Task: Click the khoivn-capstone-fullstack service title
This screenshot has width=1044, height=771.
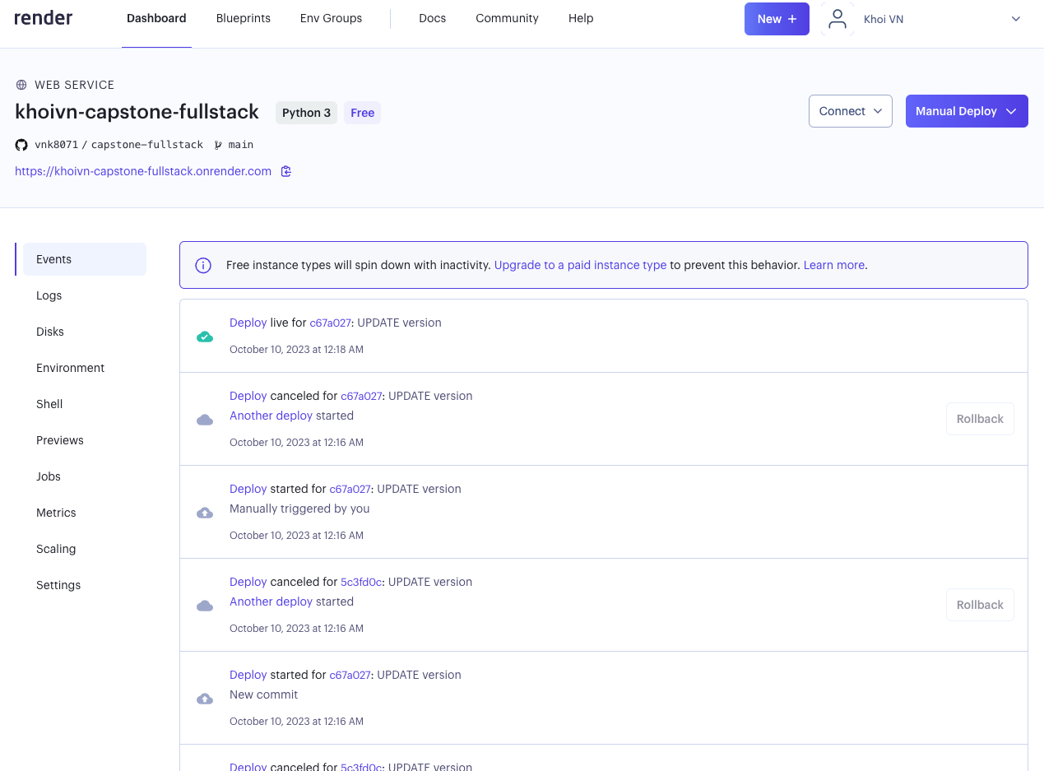Action: 137,112
